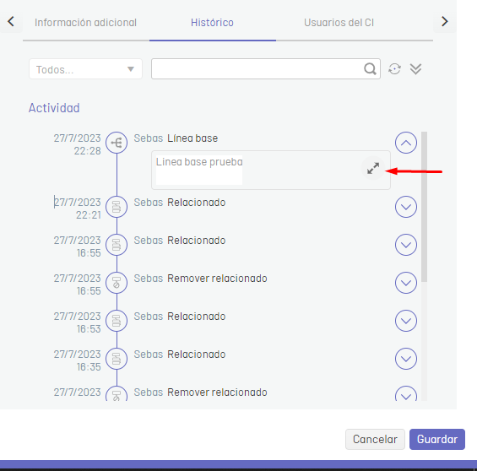Click the Cancelar button
This screenshot has height=471, width=477.
click(375, 439)
